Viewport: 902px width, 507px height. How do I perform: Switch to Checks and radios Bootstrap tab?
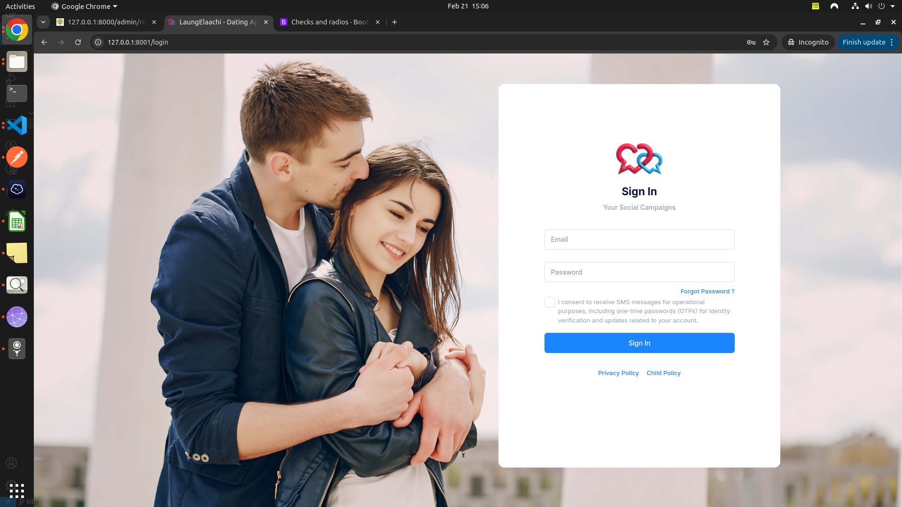coord(330,22)
